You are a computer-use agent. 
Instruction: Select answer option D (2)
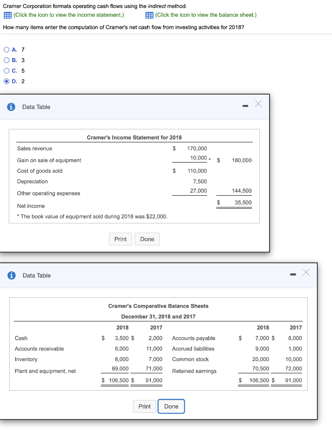pyautogui.click(x=6, y=81)
